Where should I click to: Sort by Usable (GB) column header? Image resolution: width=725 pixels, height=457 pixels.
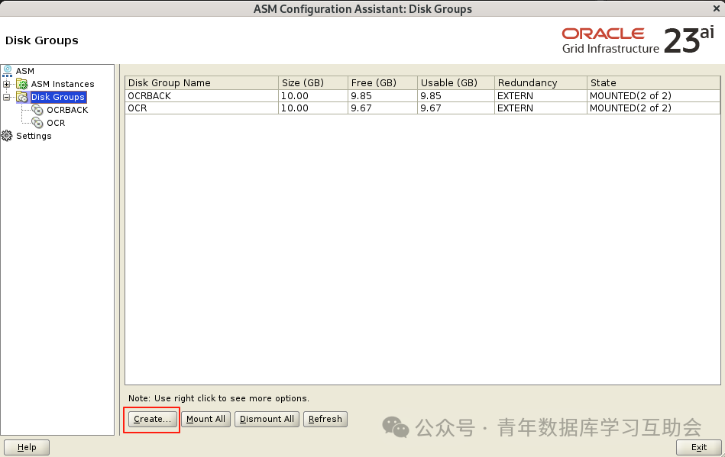pyautogui.click(x=456, y=82)
